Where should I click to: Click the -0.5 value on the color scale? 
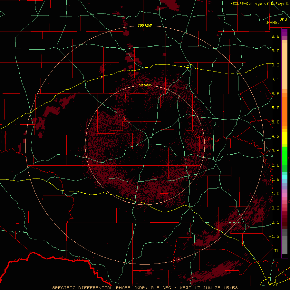[274, 222]
